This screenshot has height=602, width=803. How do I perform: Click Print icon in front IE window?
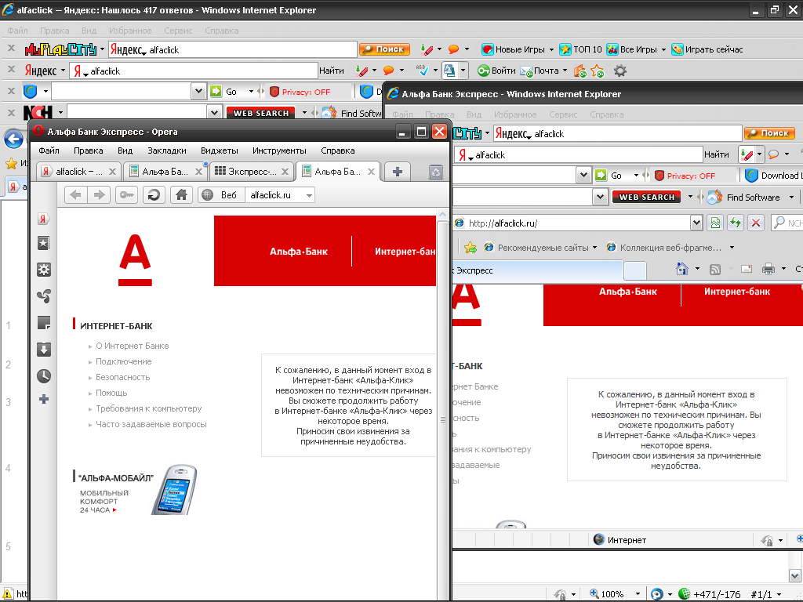(768, 269)
